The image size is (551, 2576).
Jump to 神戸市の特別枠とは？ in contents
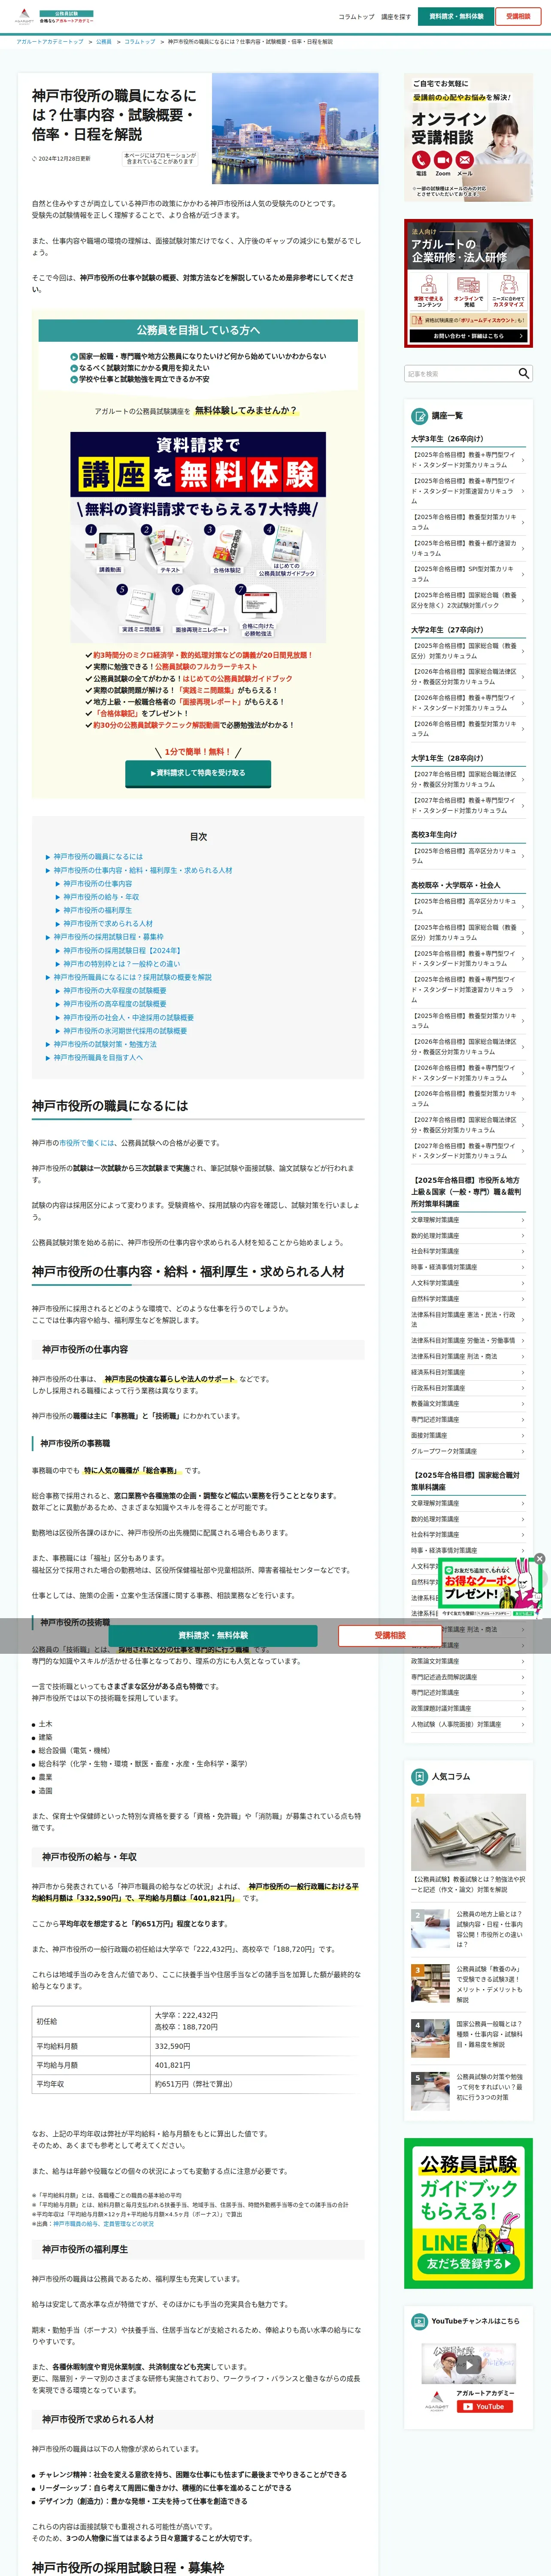122,964
